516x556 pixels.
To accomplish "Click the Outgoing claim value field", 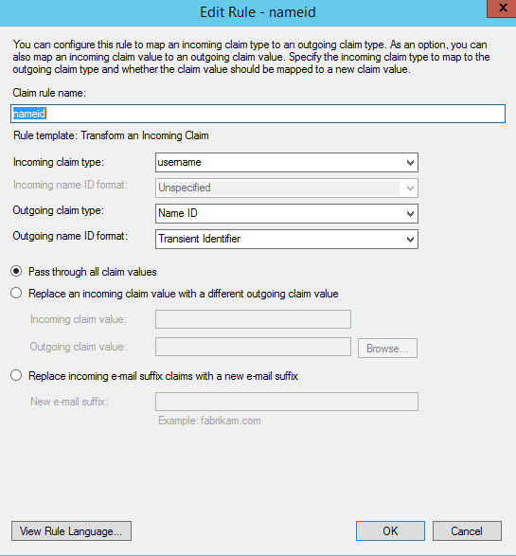I will [253, 347].
